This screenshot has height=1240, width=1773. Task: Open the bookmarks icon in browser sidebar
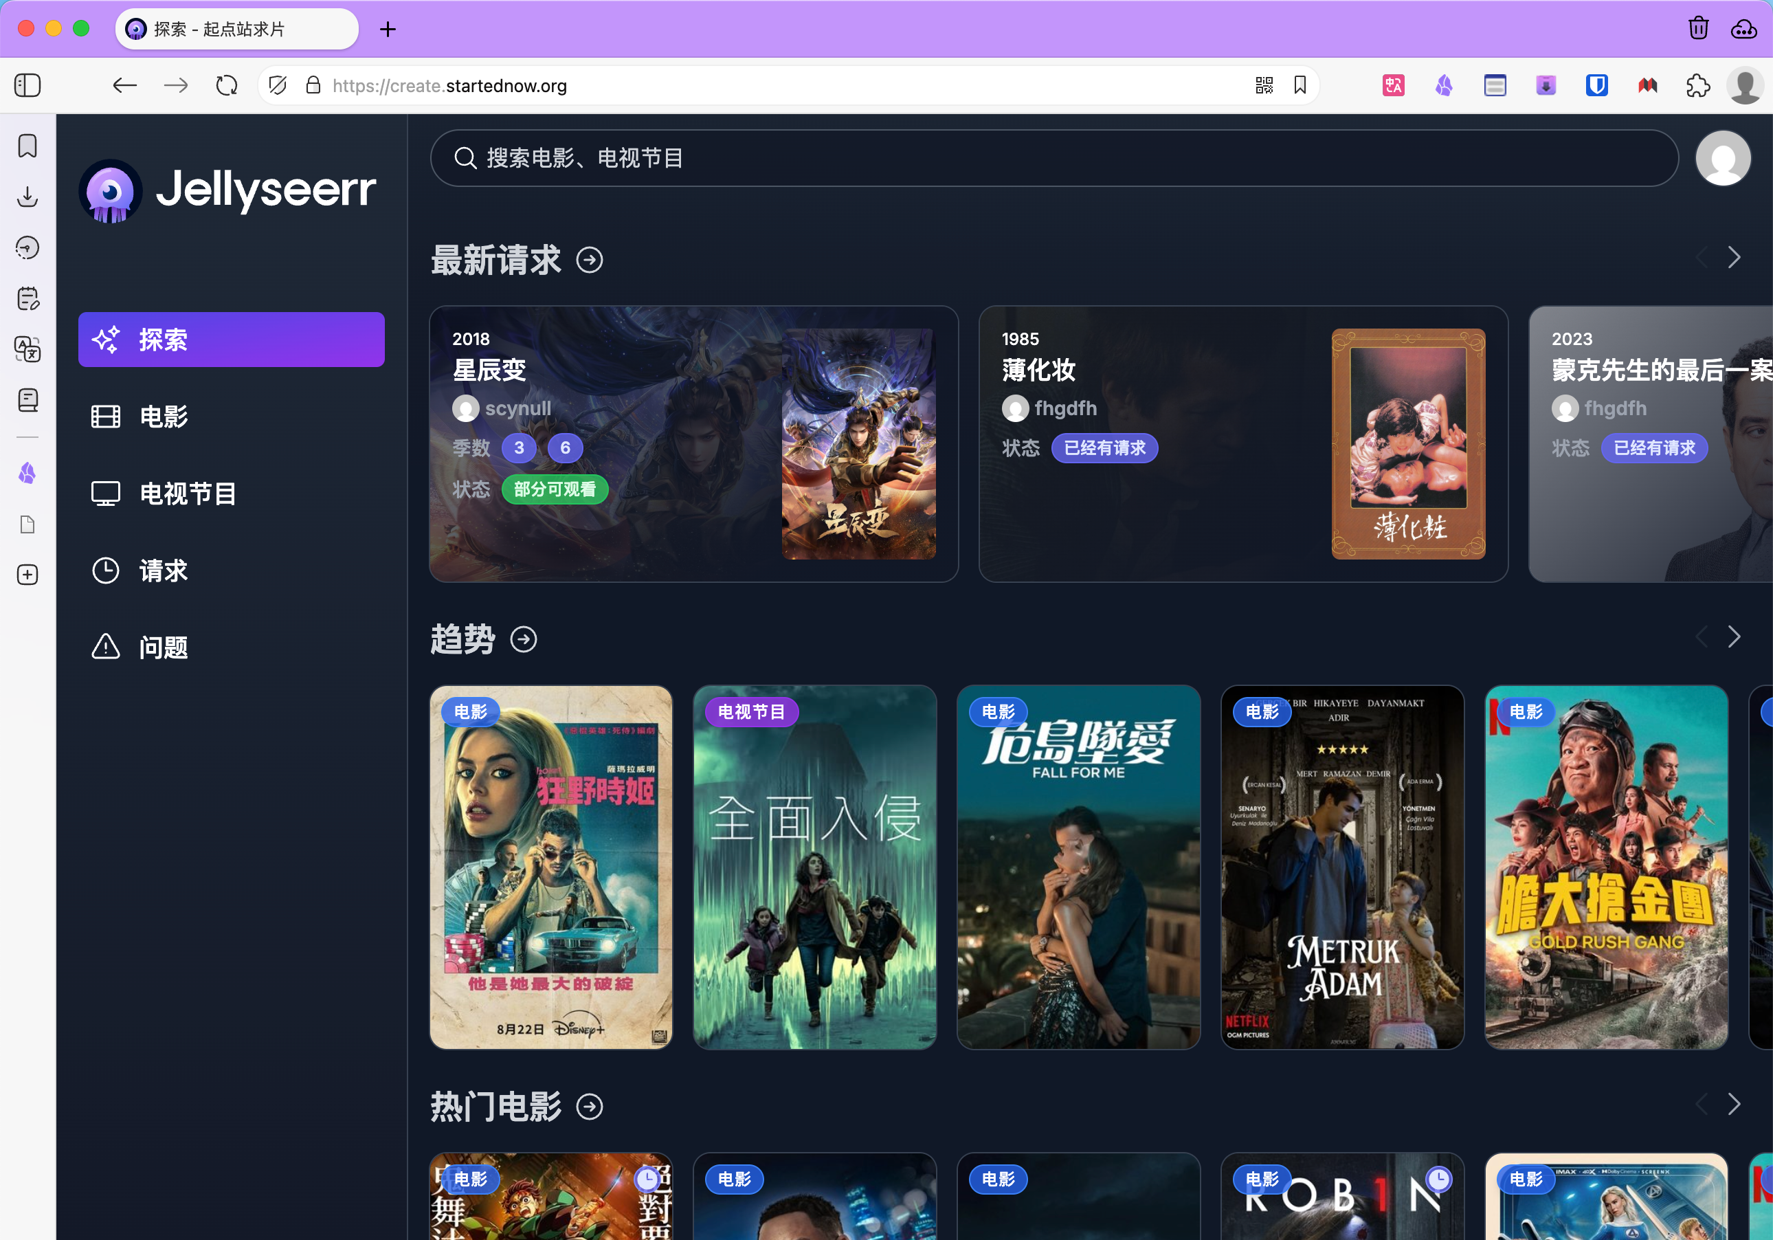(27, 146)
